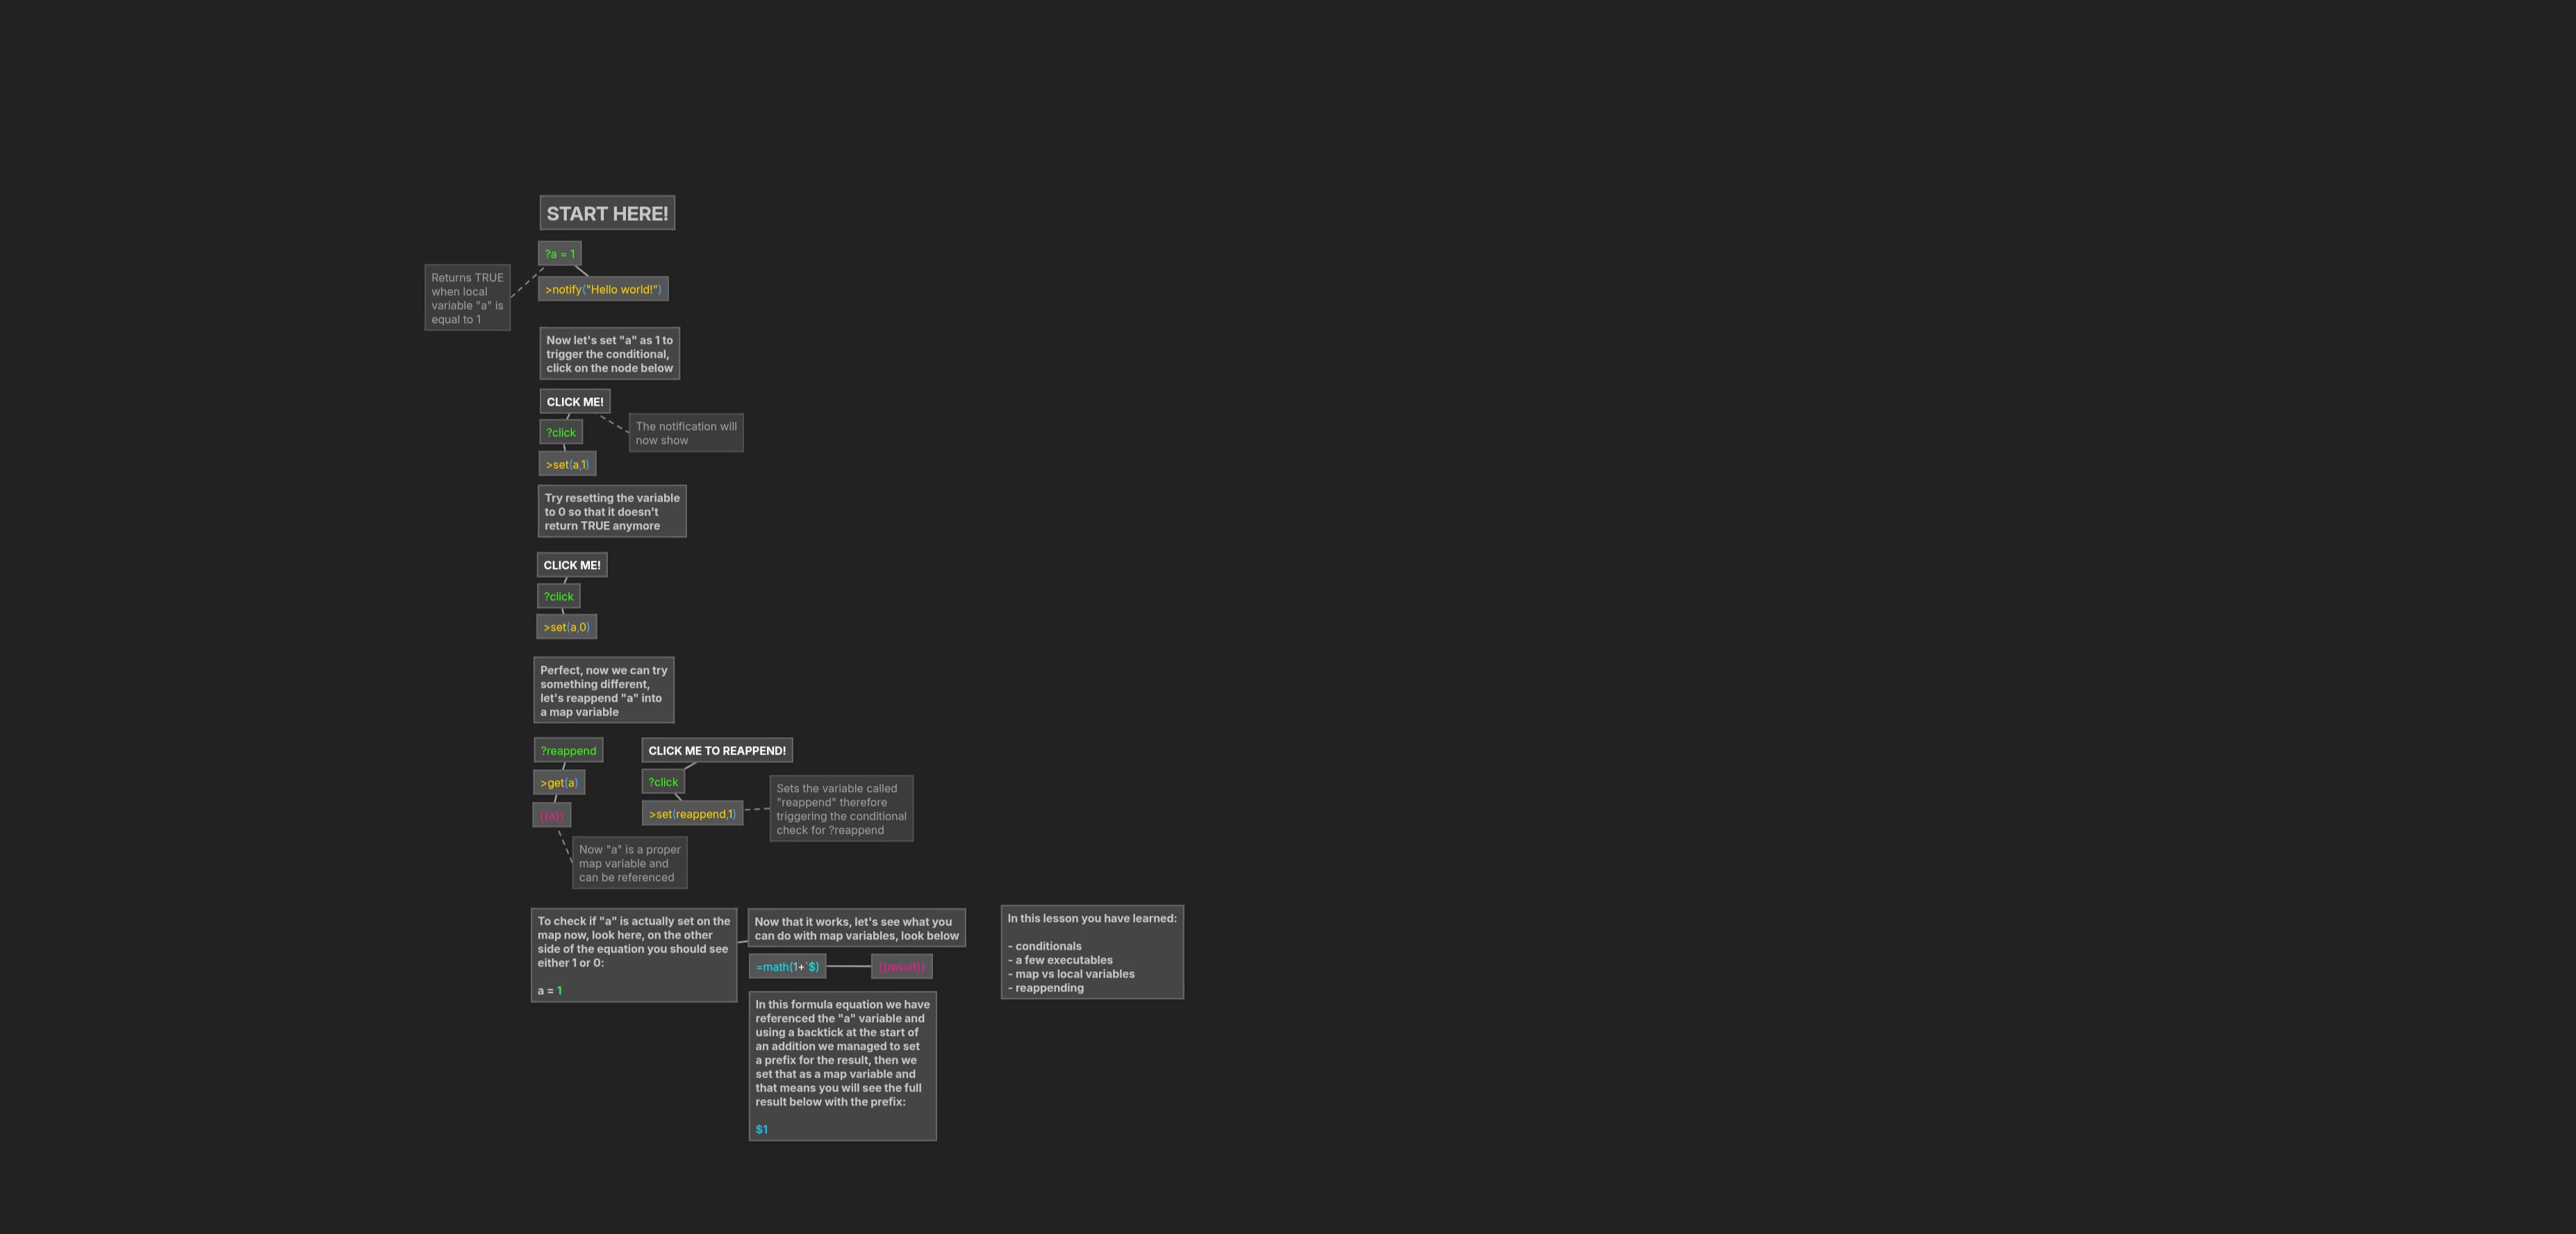The height and width of the screenshot is (1234, 2576).
Task: Open the "Returns TRUE when local variable" comment
Action: 467,297
